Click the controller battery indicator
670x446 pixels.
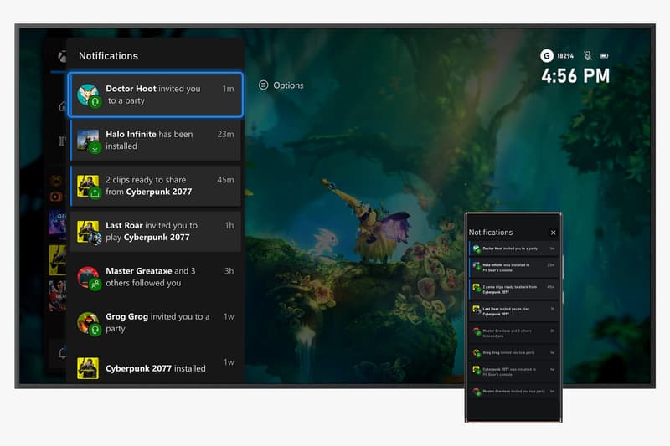pyautogui.click(x=605, y=56)
